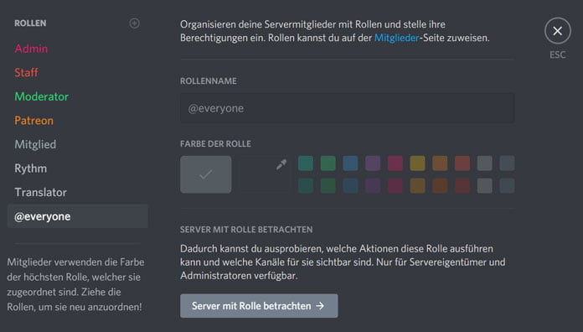Click the FARBE DER ROLLE label
Viewport: 583px width, 332px height.
[x=215, y=144]
